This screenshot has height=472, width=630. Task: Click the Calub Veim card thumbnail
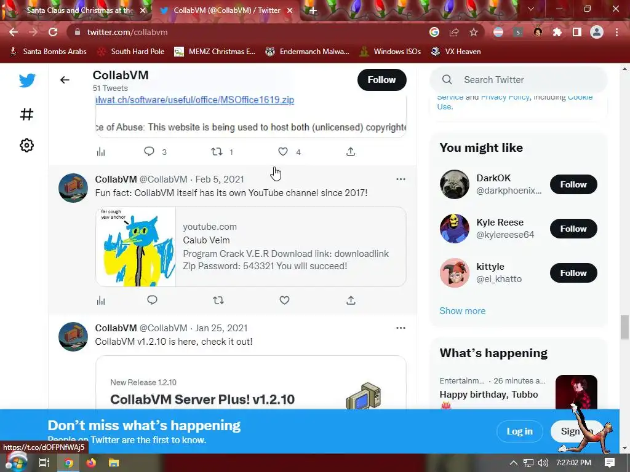[136, 246]
